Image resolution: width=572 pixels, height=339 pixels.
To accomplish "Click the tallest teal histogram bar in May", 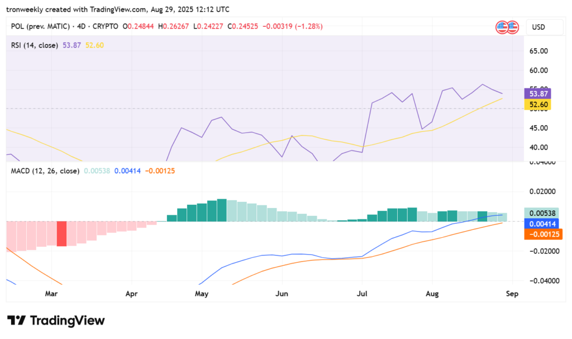I will coord(222,210).
